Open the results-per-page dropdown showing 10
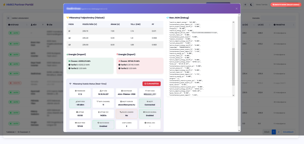Image resolution: width=304 pixels, height=144 pixels. pos(8,18)
